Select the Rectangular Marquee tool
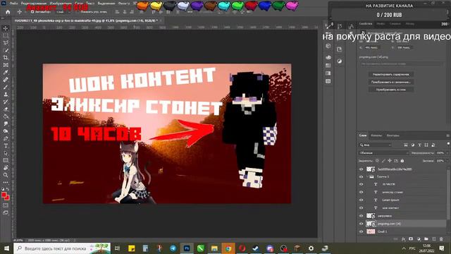This screenshot has width=451, height=254. [x=6, y=35]
